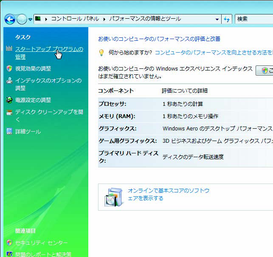Open 視覚効果の調整 task link
This screenshot has width=273, height=257.
click(x=33, y=68)
